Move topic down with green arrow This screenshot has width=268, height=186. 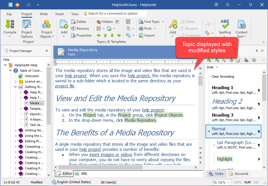(112, 35)
